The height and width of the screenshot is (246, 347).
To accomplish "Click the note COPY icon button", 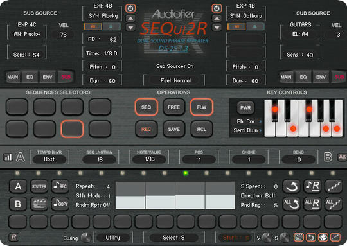I will [60, 204].
